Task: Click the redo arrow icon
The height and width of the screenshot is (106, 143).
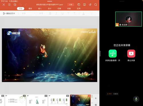Action: [26, 5]
